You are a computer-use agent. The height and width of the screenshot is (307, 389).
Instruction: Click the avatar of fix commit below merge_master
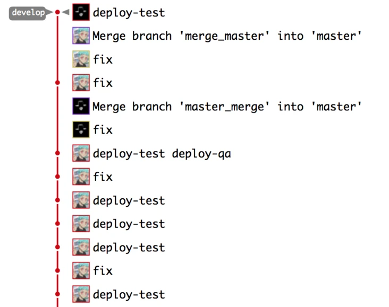81,59
